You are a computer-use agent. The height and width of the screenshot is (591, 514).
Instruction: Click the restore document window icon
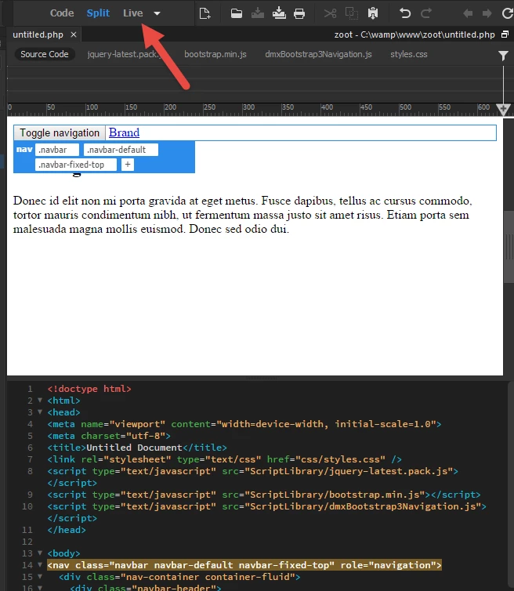(x=505, y=34)
